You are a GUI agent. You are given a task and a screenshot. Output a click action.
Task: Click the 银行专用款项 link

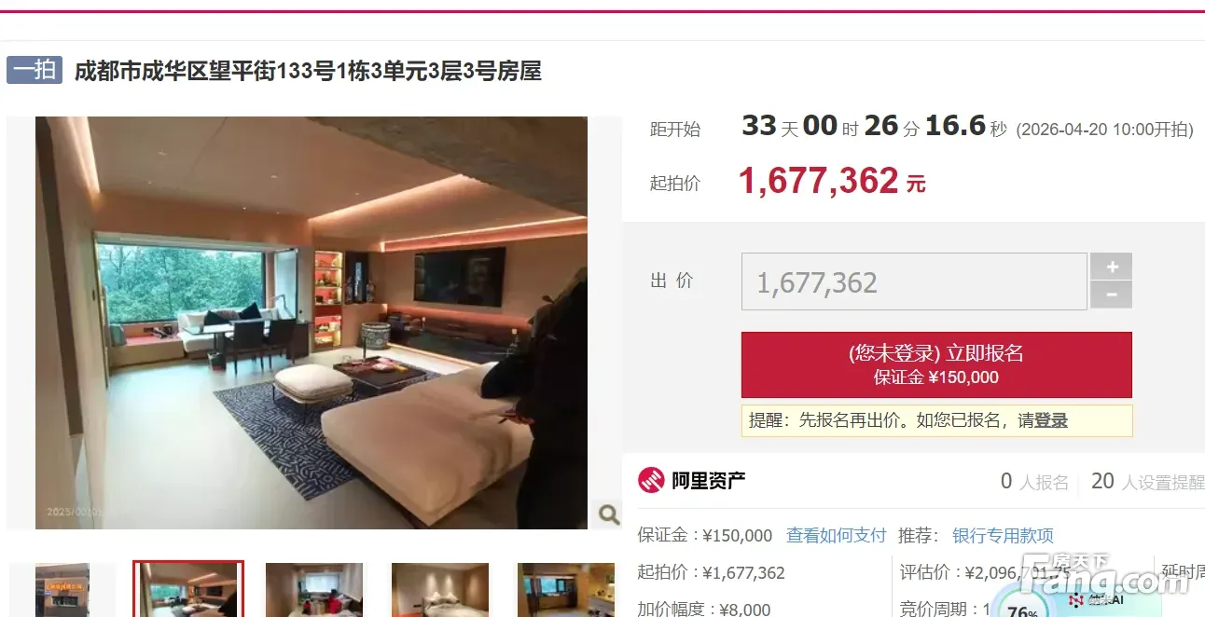pos(1003,536)
